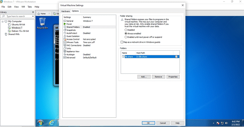This screenshot has height=127, width=244.
Task: Click the search magnifier icon in Library
Action: (3, 16)
